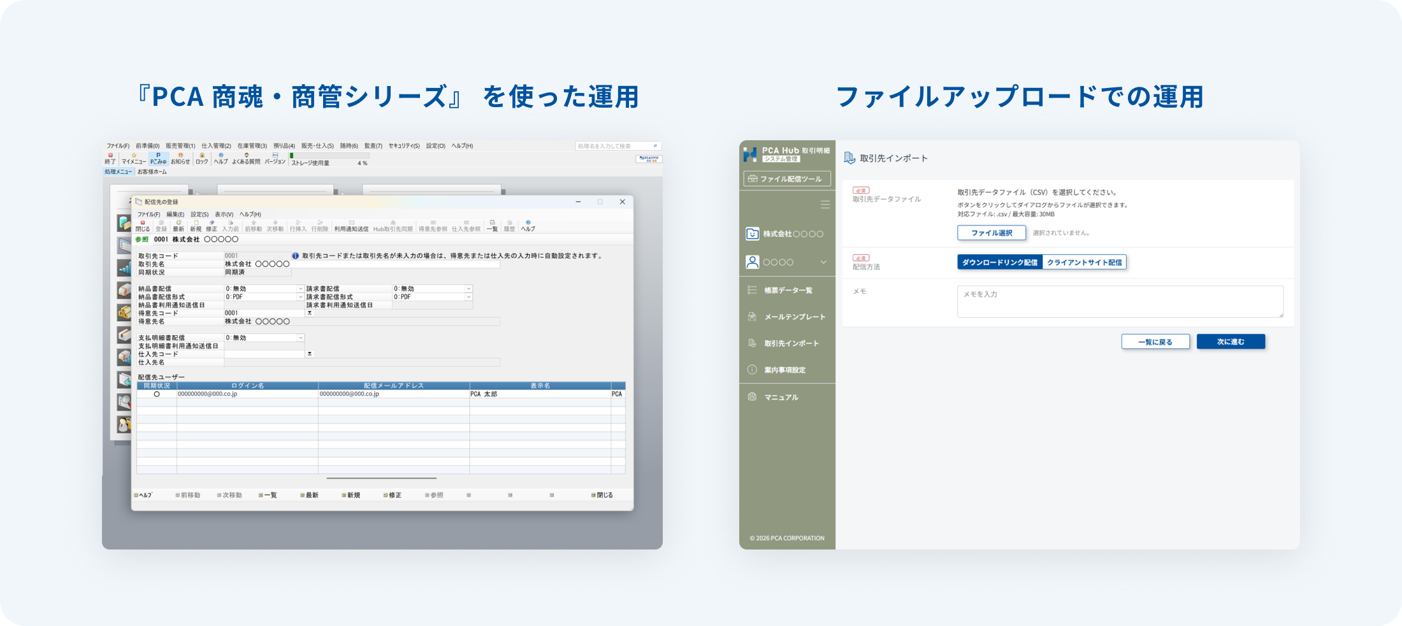The width and height of the screenshot is (1402, 626).
Task: Click 処理名を入力して検索 search field
Action: pos(618,146)
